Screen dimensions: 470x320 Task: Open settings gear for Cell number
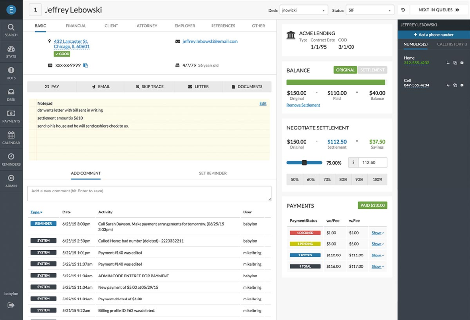coord(462,85)
